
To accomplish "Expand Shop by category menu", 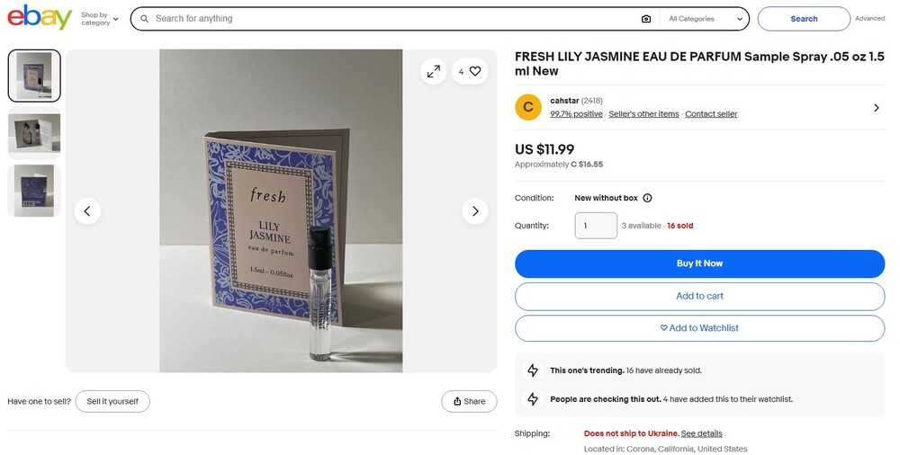I will [x=99, y=19].
